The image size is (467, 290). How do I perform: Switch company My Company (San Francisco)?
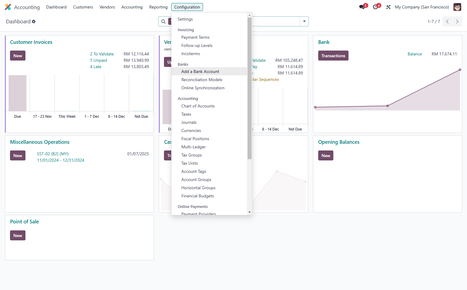pyautogui.click(x=422, y=7)
